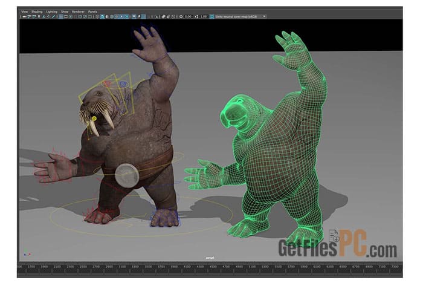Click the Textured display icon
Image resolution: width=423 pixels, height=286 pixels.
(x=117, y=17)
